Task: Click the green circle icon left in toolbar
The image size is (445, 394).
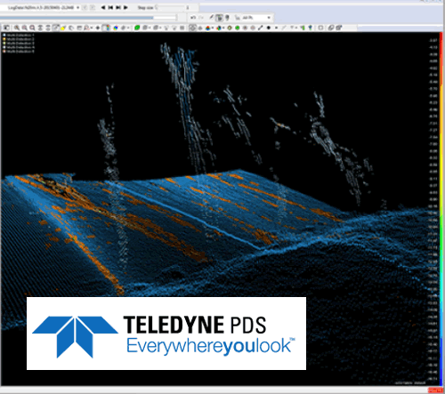Action: [137, 28]
